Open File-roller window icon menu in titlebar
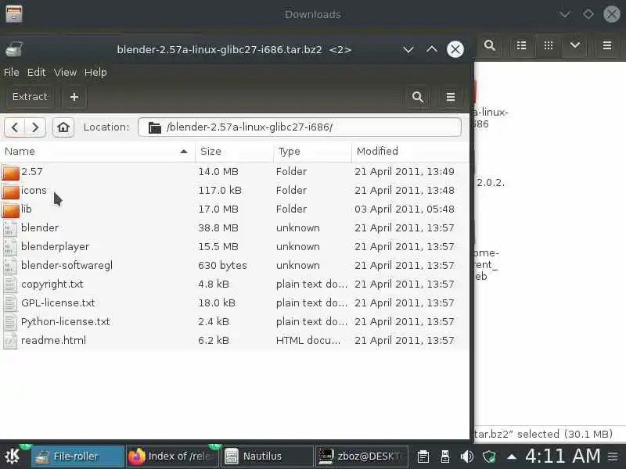 click(14, 49)
